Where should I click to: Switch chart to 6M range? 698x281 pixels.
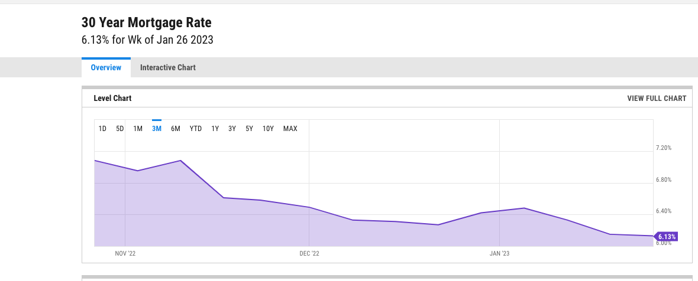tap(176, 129)
